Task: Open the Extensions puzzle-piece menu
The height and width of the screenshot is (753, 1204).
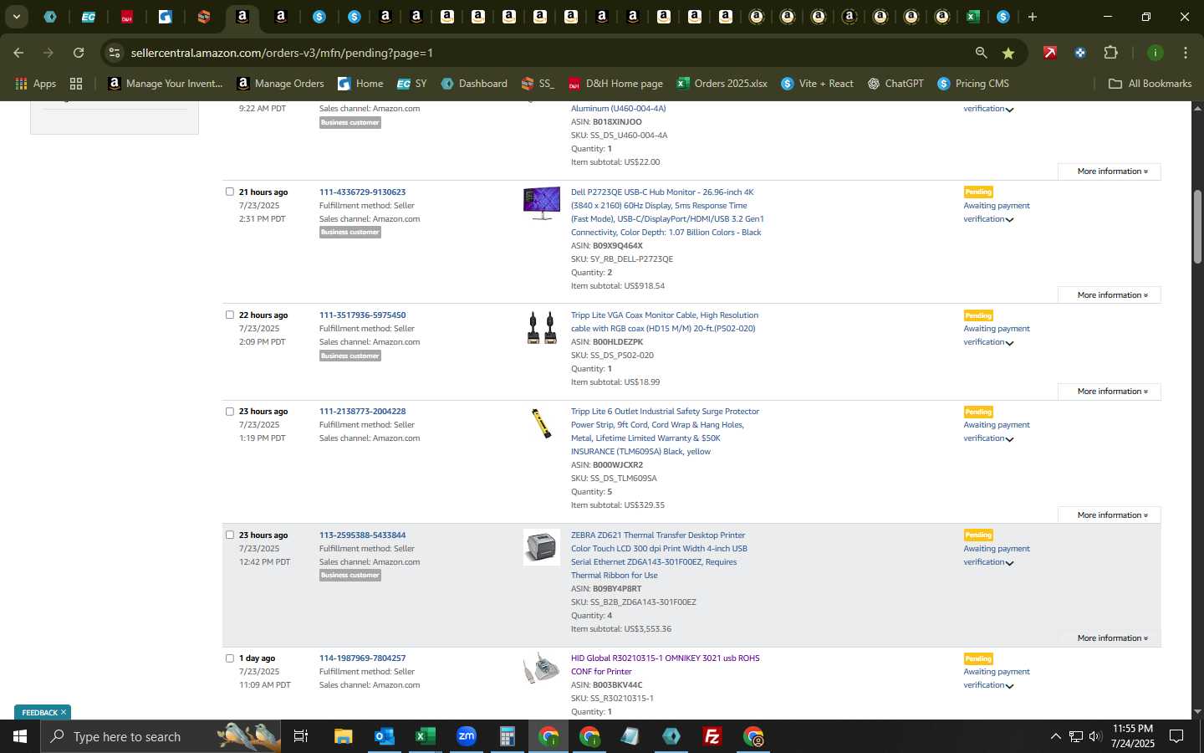Action: (x=1110, y=53)
